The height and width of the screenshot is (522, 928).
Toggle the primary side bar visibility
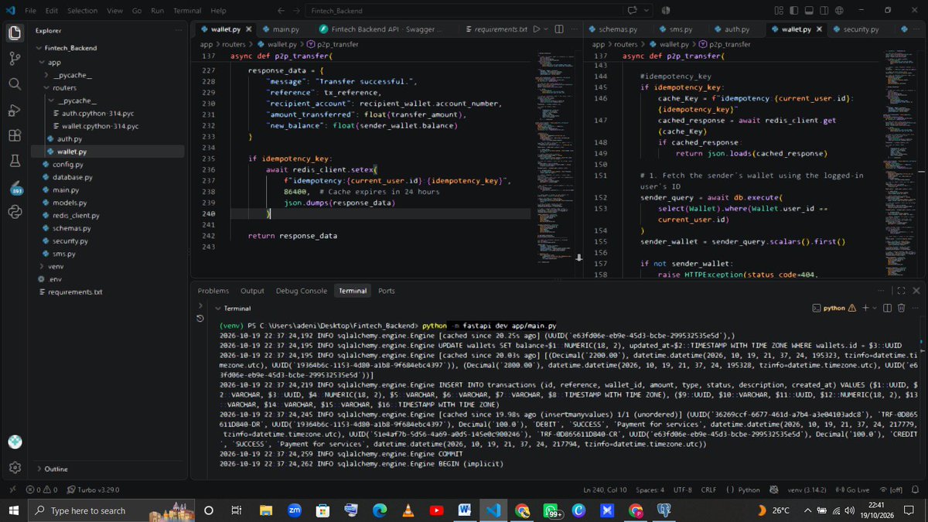click(x=794, y=10)
